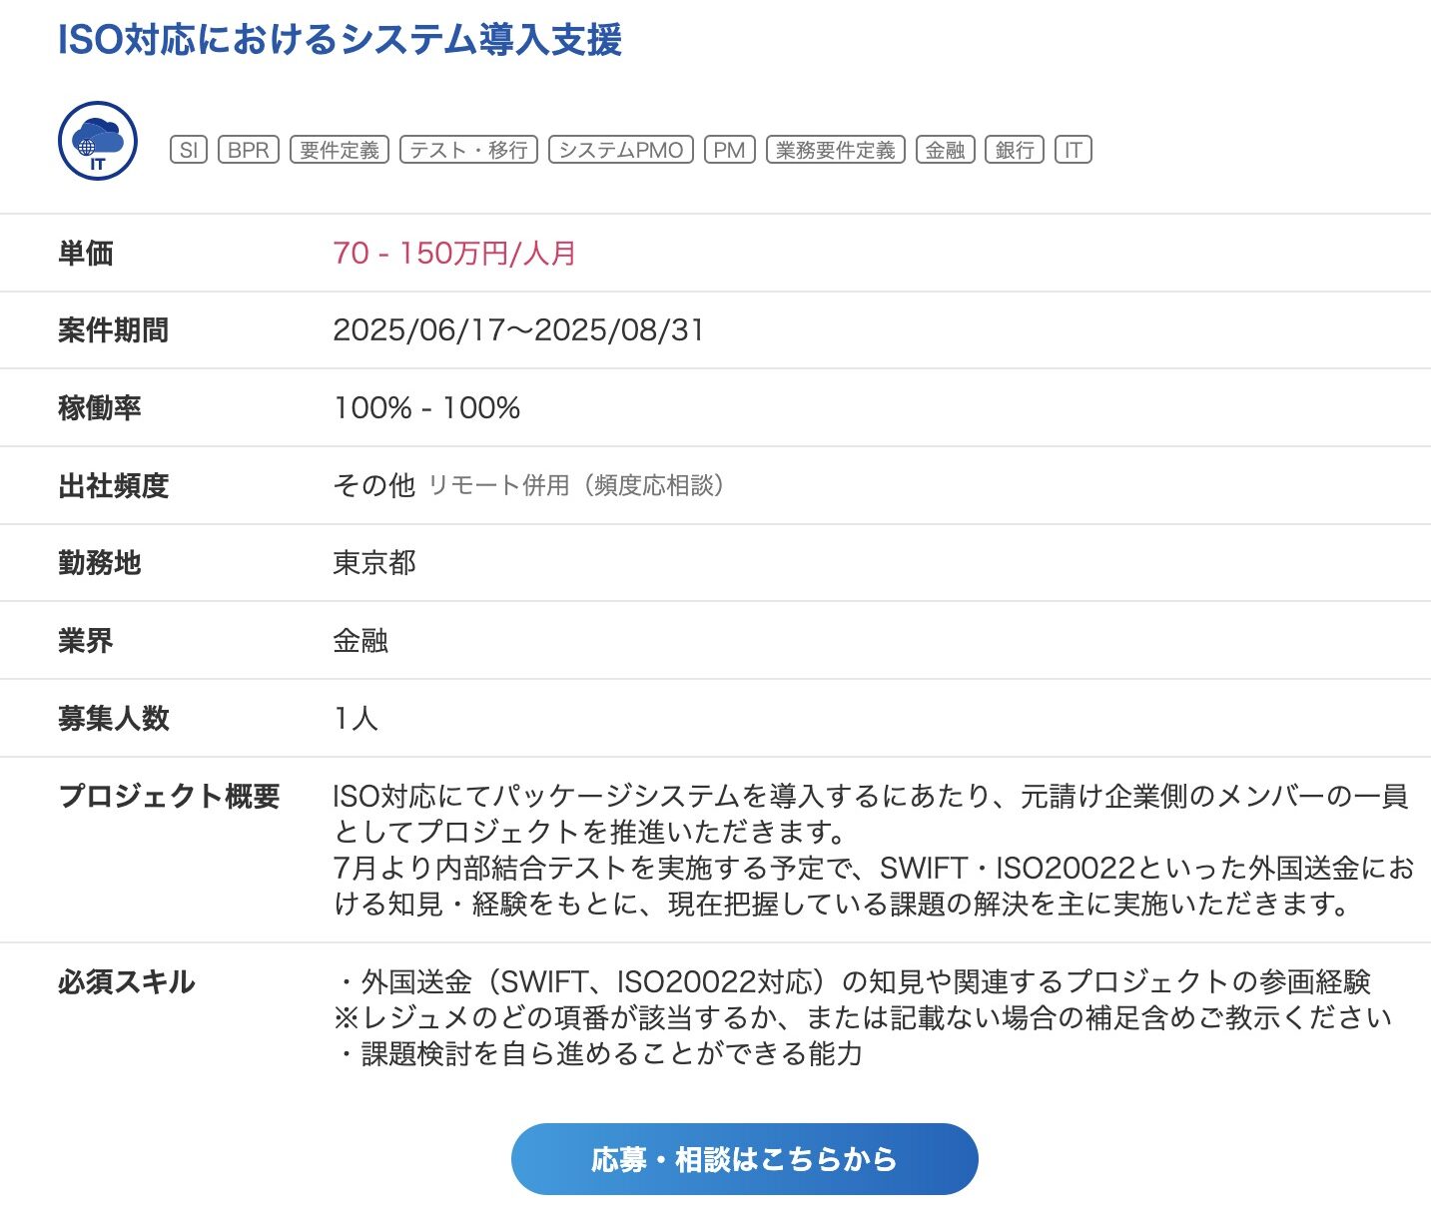
Task: Click the 応募・相談はこちらから button
Action: (x=745, y=1159)
